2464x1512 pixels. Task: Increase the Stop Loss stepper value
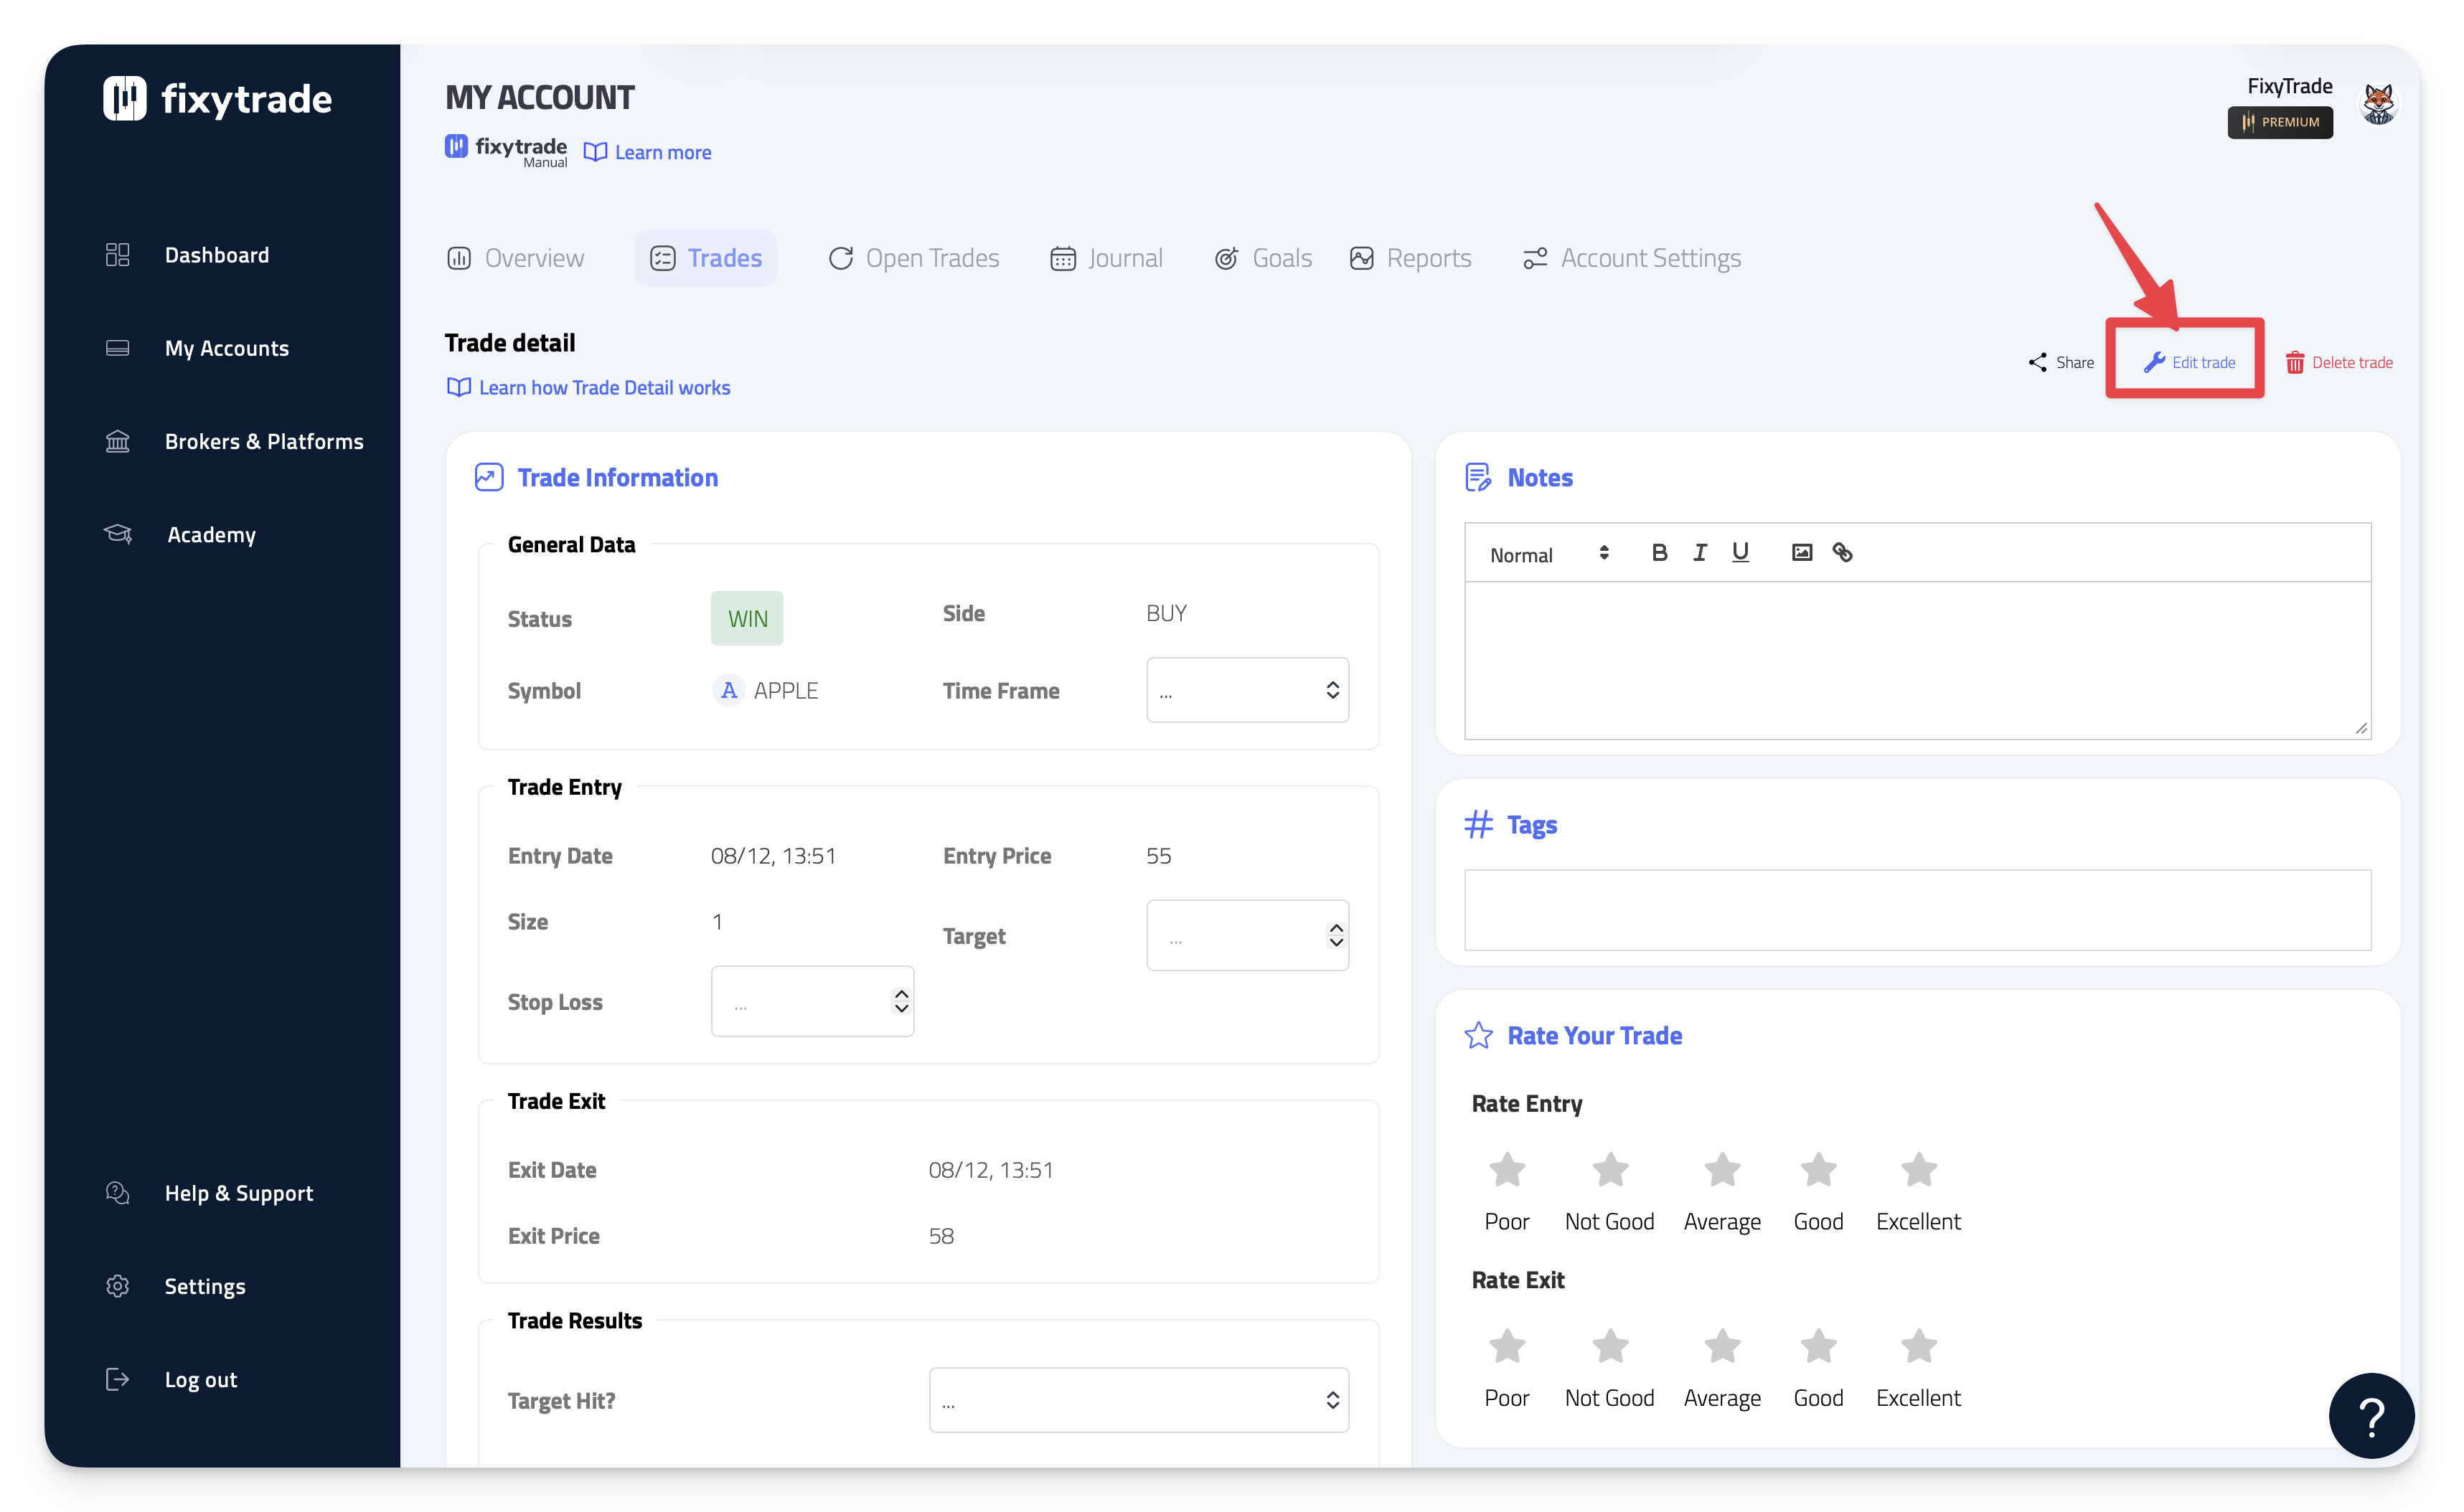(x=901, y=994)
